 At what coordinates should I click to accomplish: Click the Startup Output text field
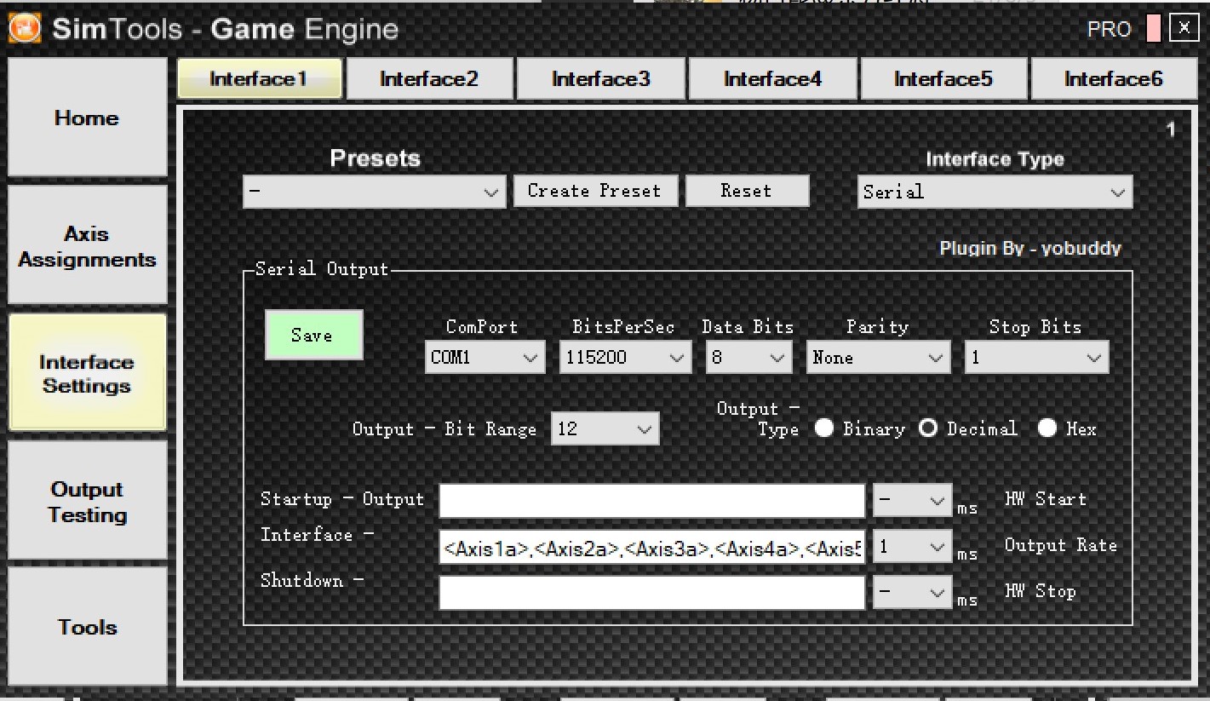(652, 500)
